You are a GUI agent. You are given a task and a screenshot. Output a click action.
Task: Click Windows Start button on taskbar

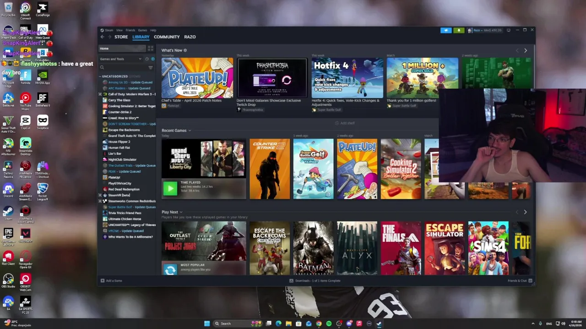(x=207, y=324)
